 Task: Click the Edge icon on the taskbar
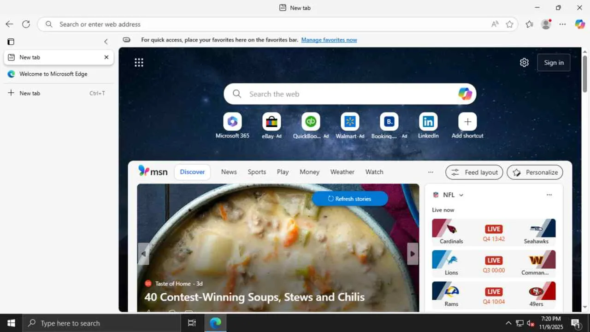tap(215, 323)
